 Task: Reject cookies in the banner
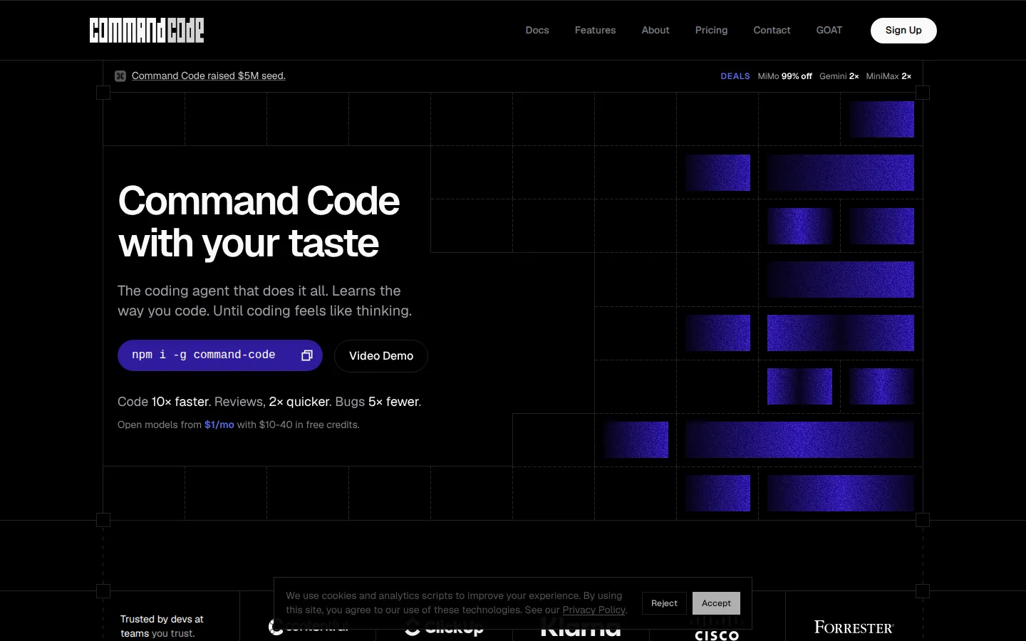pyautogui.click(x=664, y=603)
